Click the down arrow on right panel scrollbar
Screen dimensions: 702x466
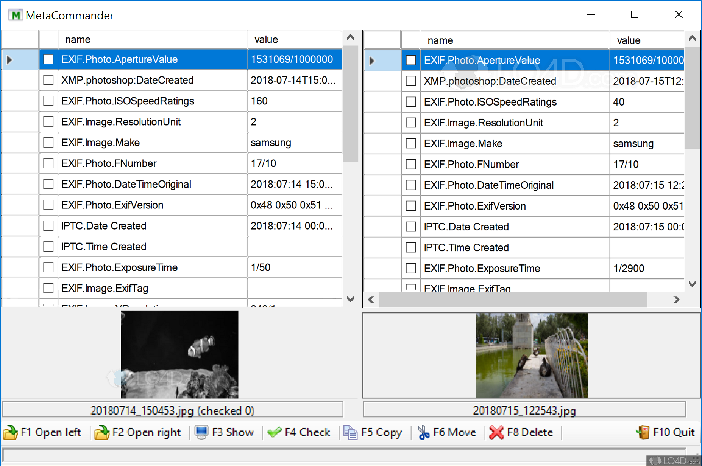(692, 284)
